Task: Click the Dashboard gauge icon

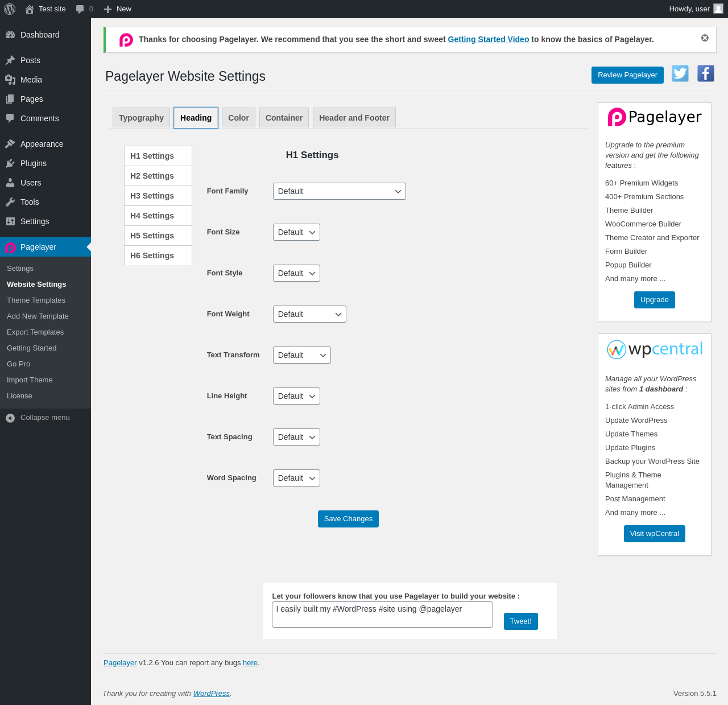Action: coord(10,35)
